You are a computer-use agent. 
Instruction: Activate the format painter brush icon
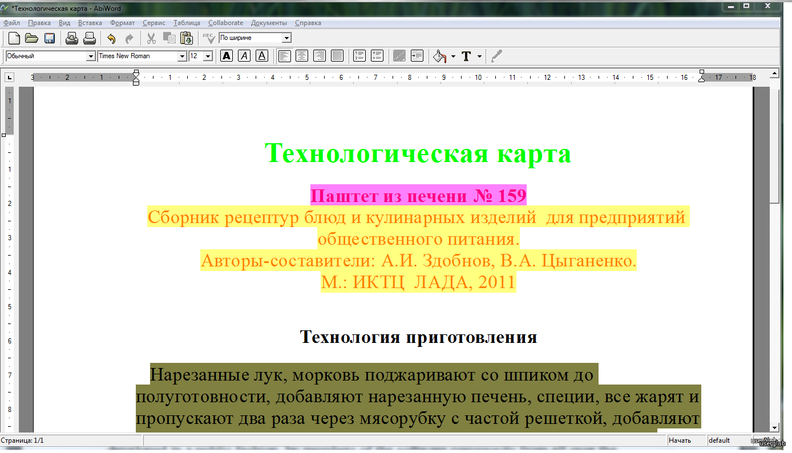[496, 56]
